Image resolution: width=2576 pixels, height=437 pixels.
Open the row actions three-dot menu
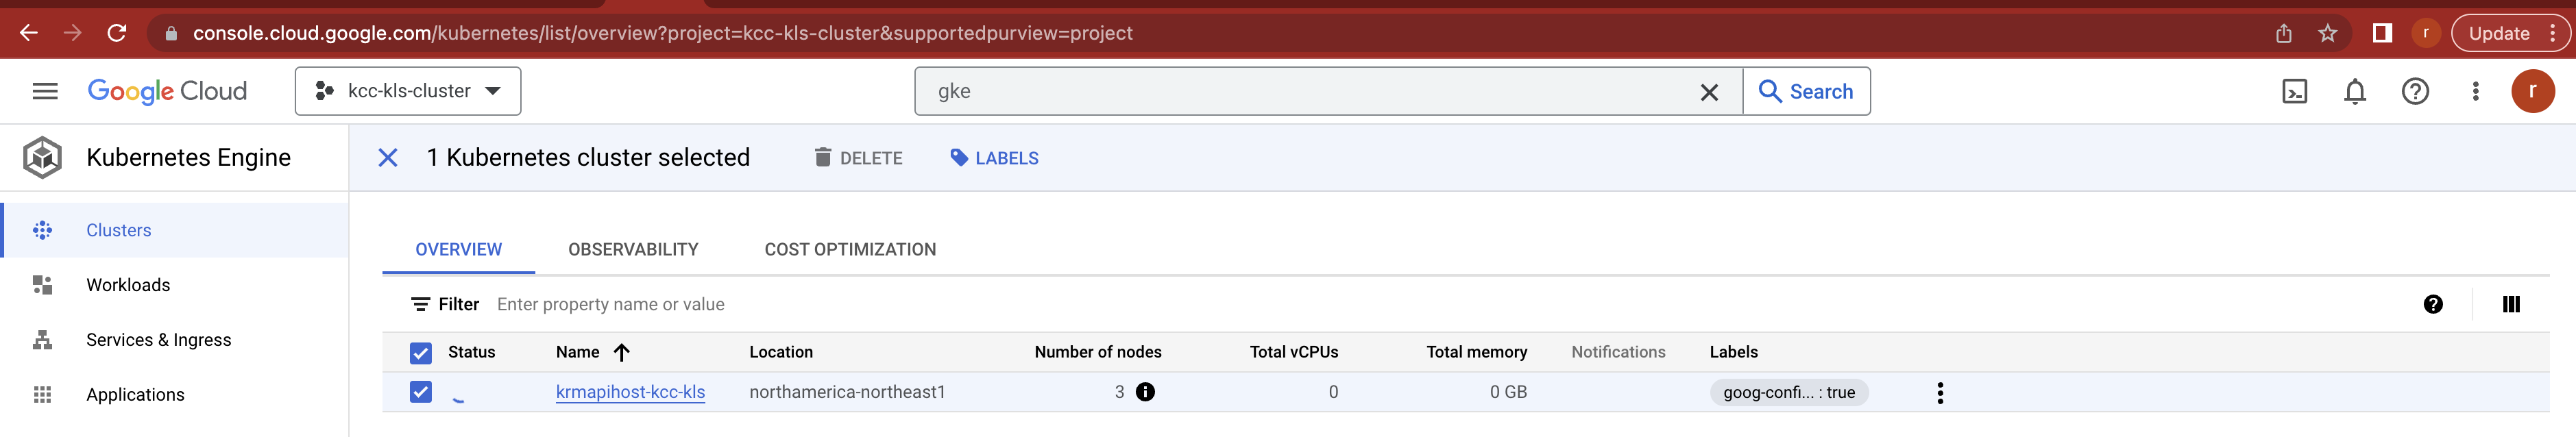(1940, 392)
